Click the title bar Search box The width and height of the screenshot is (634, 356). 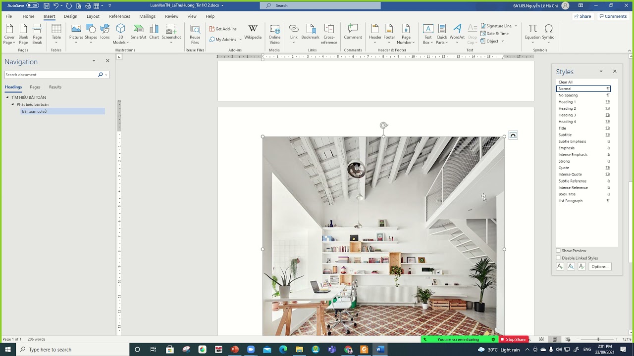(x=320, y=5)
